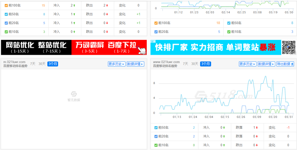Viewport: 297px width, 150px height.
Task: Expand 数据详情 in the m.021luer.com panel
Action: [x=135, y=64]
